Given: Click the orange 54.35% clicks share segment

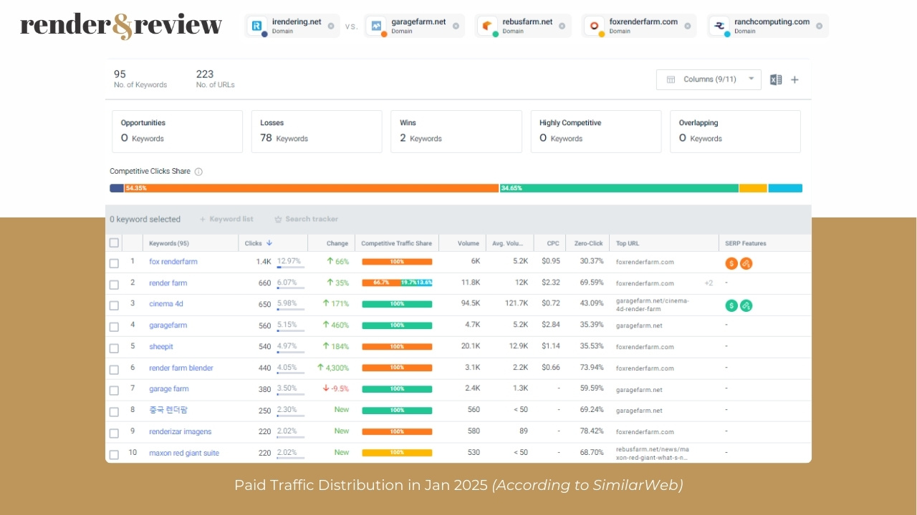Looking at the screenshot, I should [311, 188].
